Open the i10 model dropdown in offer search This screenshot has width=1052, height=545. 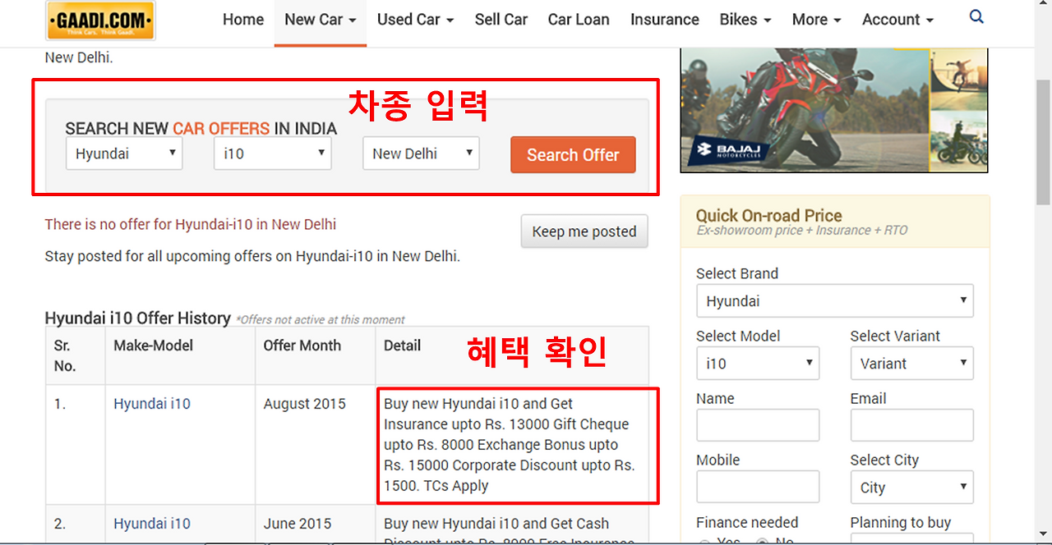point(273,153)
